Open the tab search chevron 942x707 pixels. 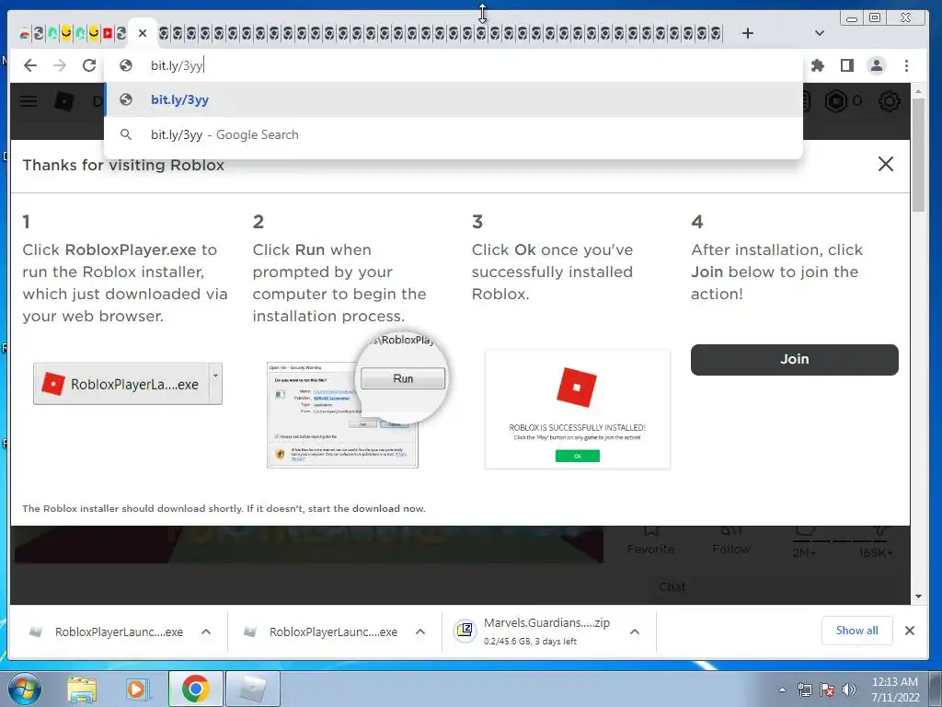pyautogui.click(x=820, y=33)
